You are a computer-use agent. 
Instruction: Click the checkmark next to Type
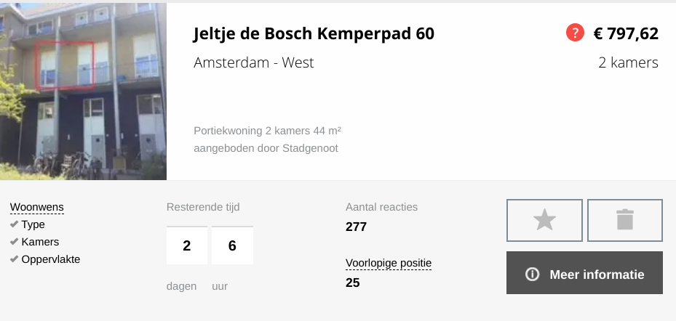15,224
